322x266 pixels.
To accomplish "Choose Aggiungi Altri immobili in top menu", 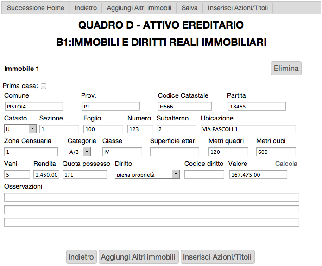I will (139, 8).
